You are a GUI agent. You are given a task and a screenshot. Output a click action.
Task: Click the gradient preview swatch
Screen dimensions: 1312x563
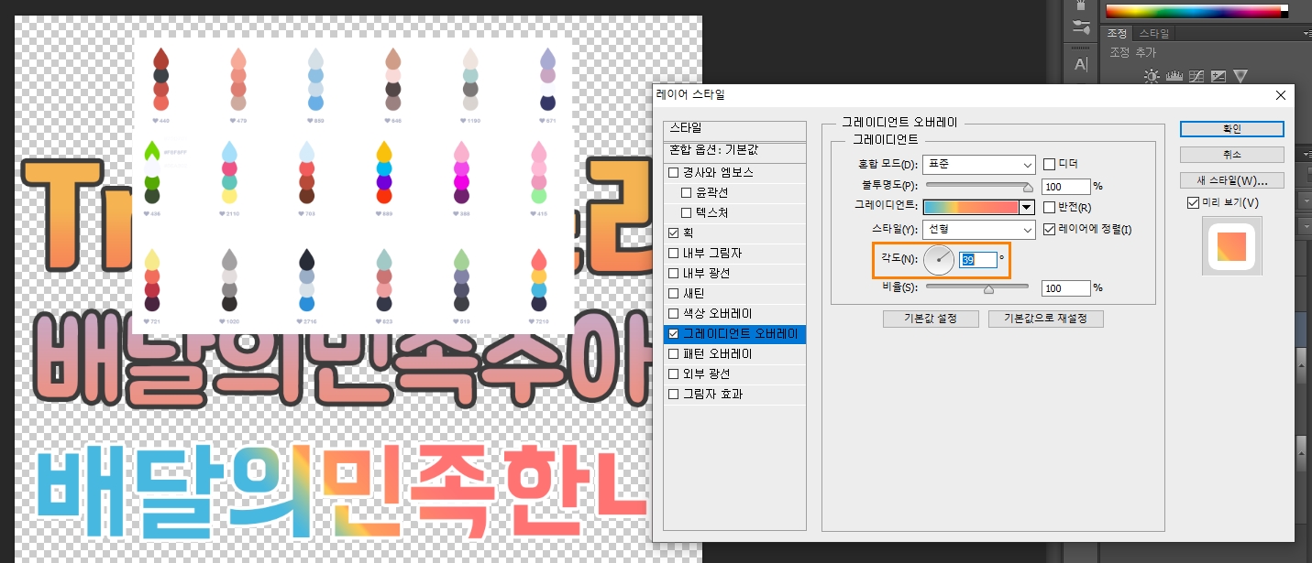point(971,208)
